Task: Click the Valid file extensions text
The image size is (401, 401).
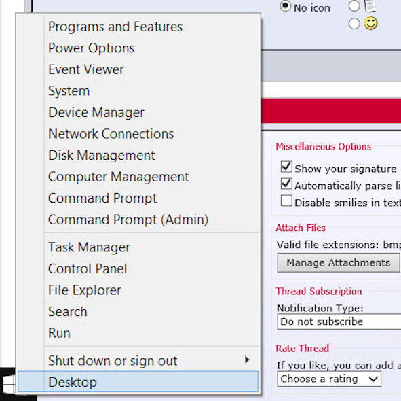Action: 339,245
